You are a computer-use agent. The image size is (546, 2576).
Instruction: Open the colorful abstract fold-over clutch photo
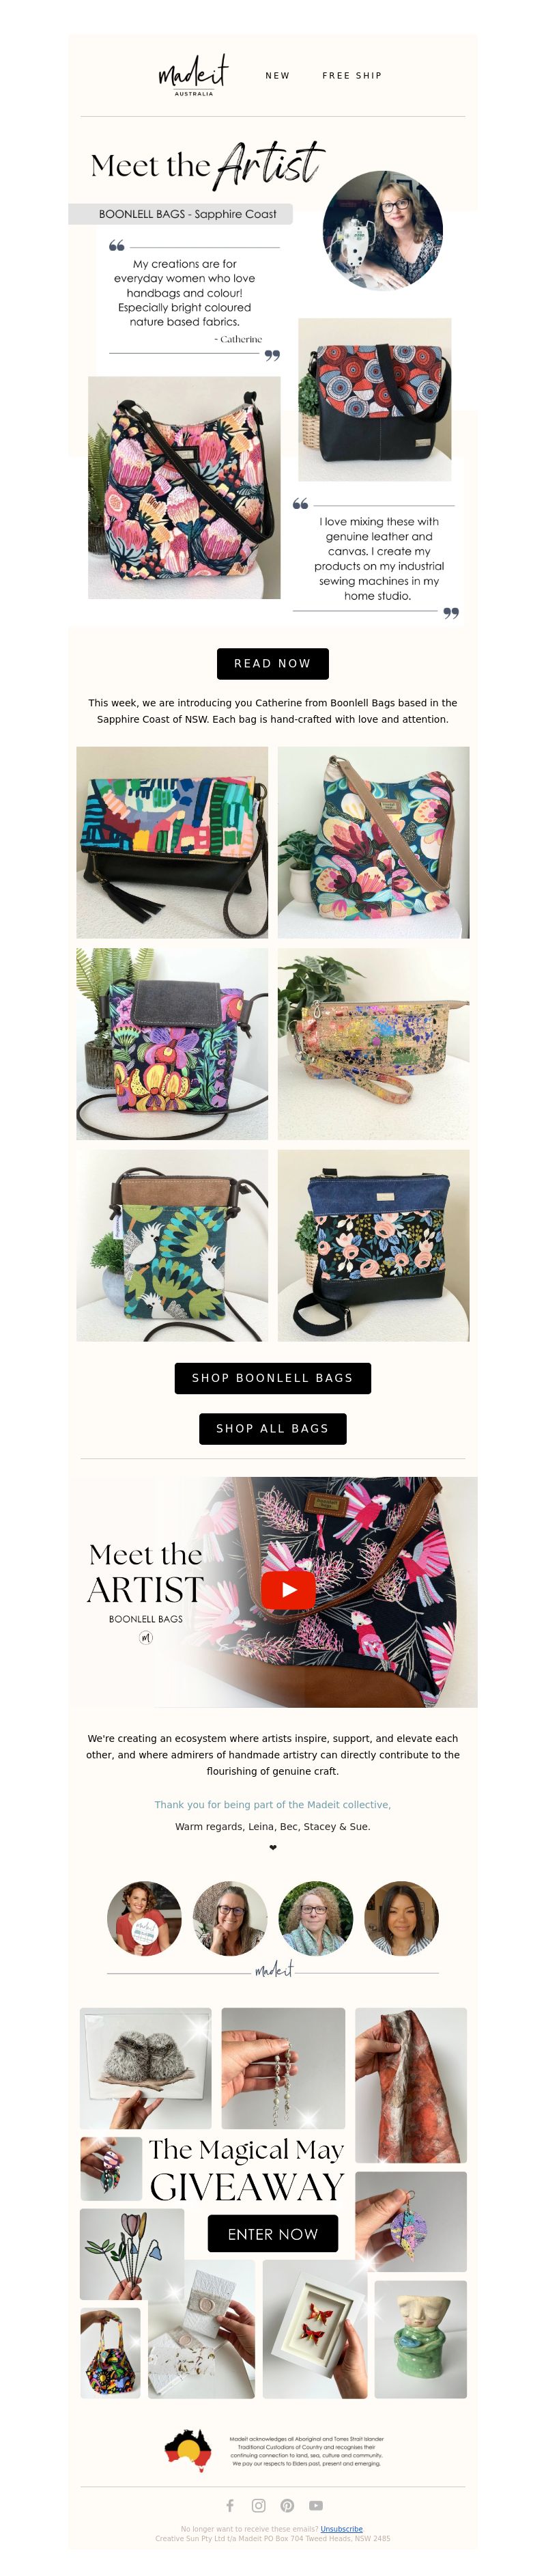point(172,842)
